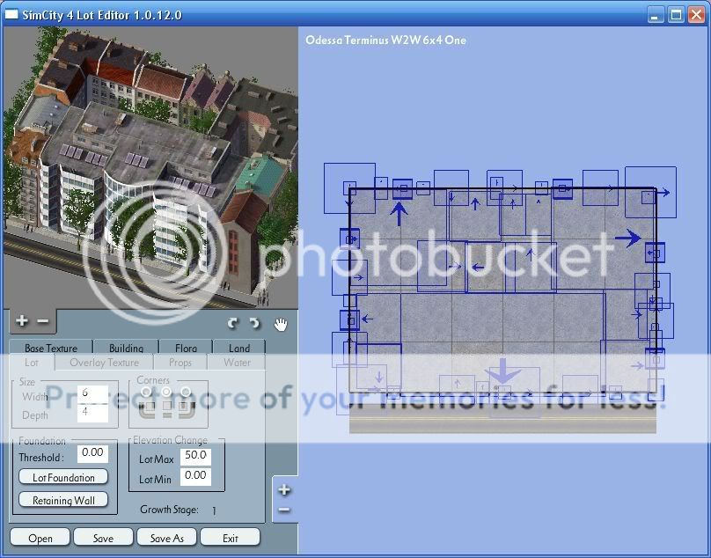The image size is (711, 558).
Task: Exit the Lot Editor
Action: (231, 538)
